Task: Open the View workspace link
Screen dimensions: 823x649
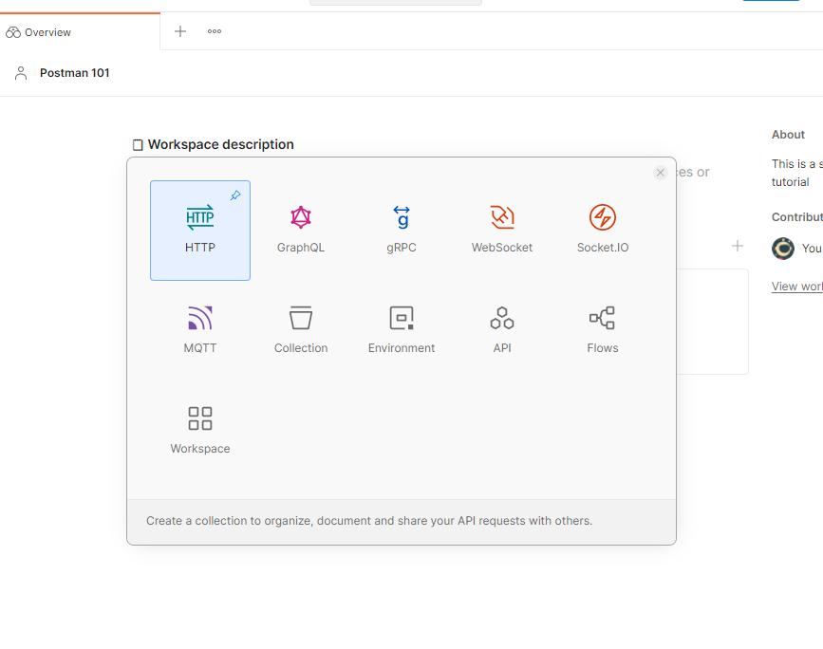Action: (797, 287)
